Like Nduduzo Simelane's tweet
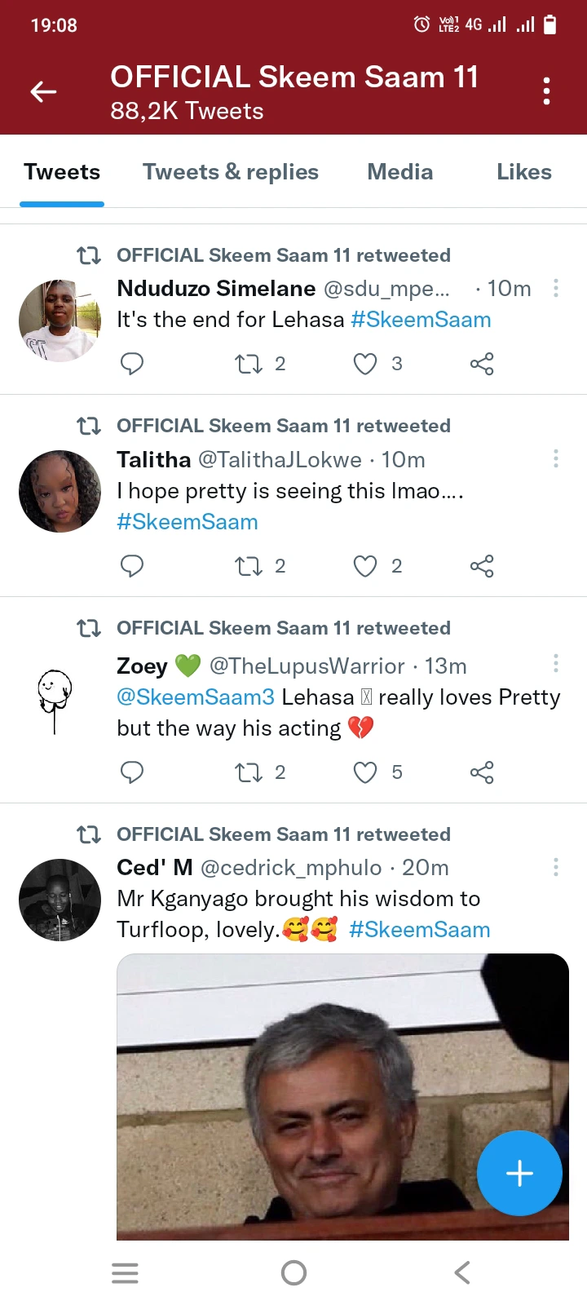 365,364
